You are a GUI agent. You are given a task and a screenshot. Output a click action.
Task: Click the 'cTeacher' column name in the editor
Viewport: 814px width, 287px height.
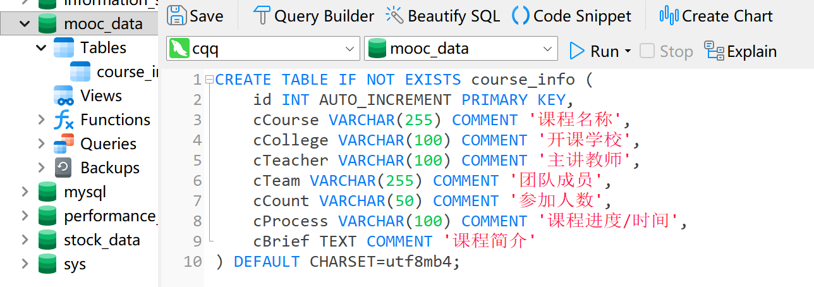pos(291,161)
